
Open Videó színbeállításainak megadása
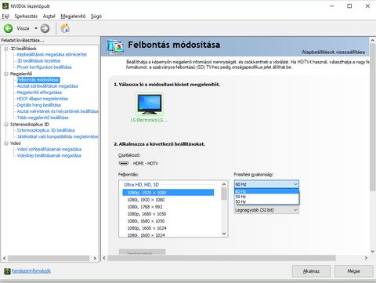(x=49, y=149)
